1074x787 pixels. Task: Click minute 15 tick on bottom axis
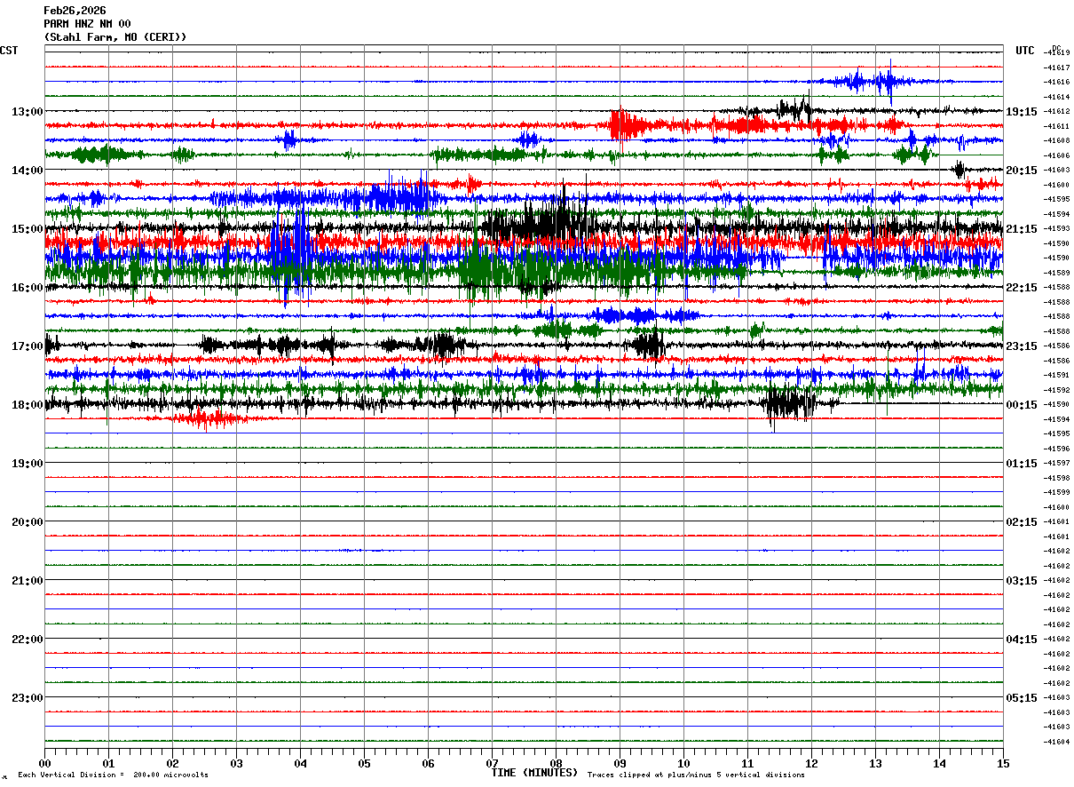pos(1002,763)
